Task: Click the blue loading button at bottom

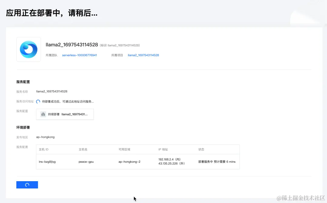Action: tap(27, 185)
